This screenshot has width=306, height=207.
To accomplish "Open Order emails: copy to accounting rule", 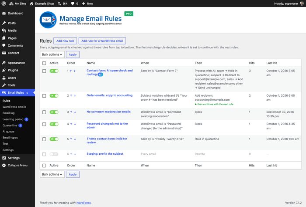I will pos(109,95).
